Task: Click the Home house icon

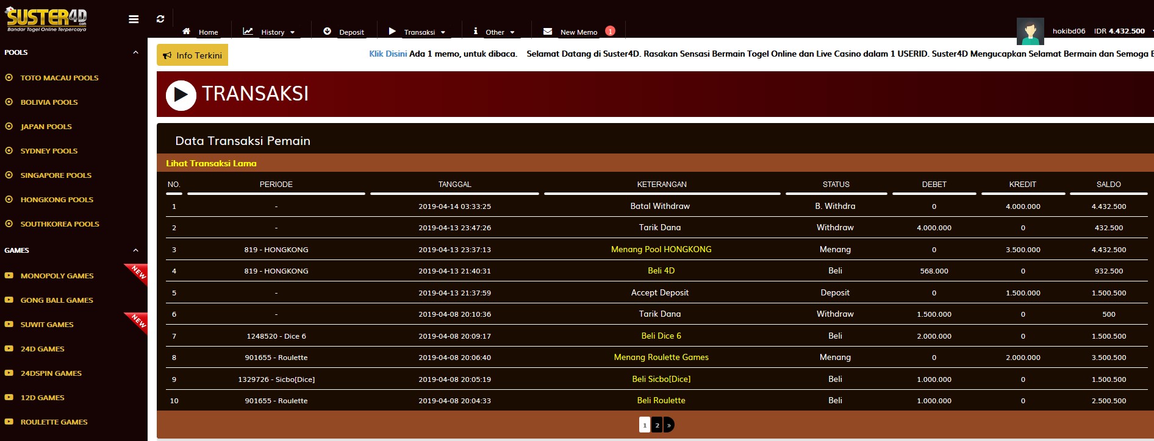Action: [187, 31]
